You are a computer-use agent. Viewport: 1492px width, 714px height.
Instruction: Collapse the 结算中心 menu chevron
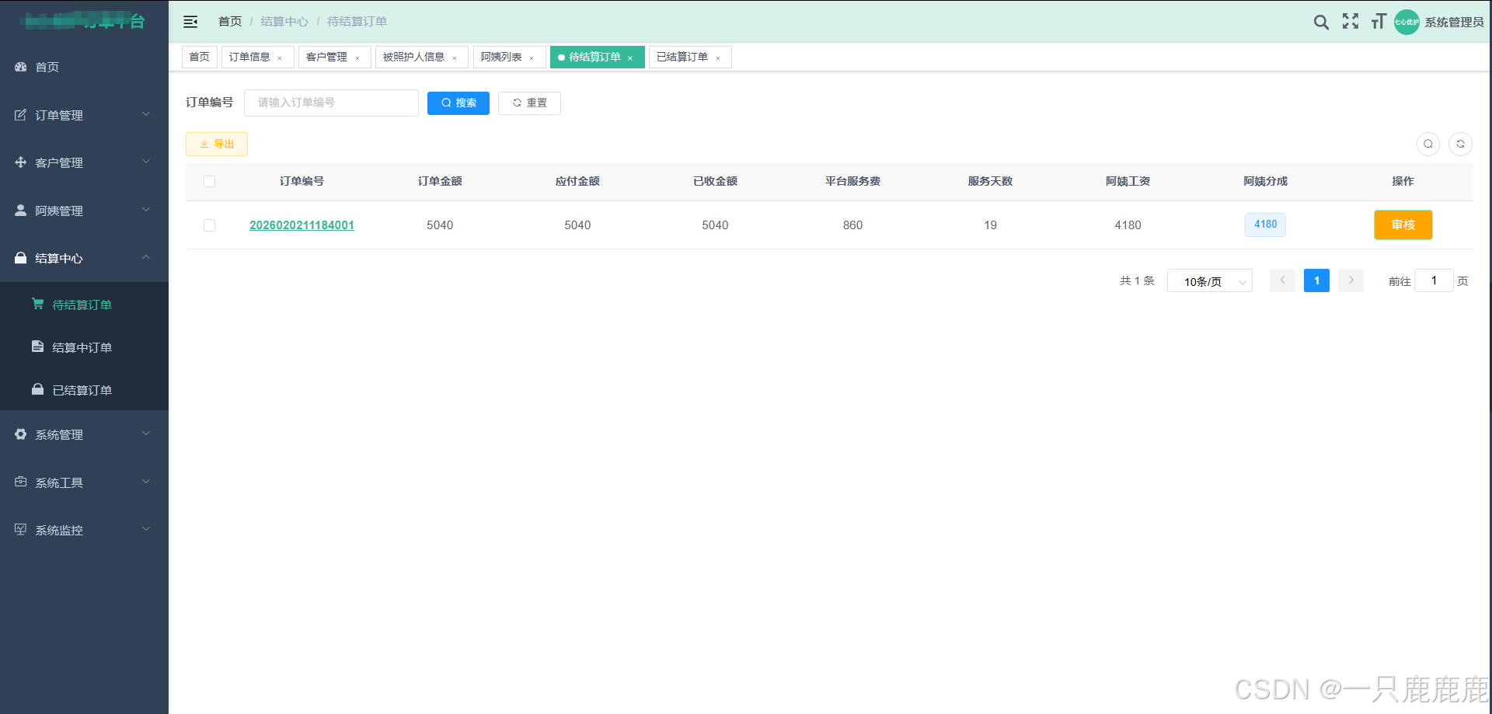click(146, 257)
